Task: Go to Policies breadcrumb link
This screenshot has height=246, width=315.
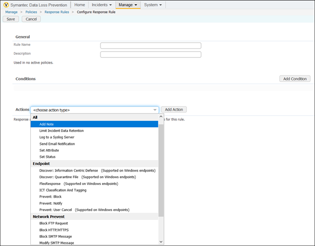Action: (31, 12)
